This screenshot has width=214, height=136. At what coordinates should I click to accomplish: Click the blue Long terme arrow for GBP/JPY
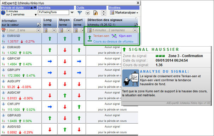(x=50, y=73)
